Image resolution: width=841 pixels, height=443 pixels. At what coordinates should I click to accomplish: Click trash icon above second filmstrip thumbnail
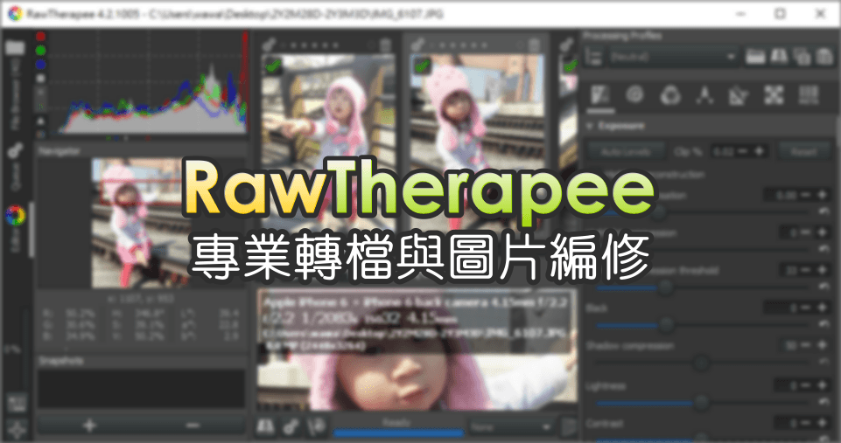pos(534,45)
